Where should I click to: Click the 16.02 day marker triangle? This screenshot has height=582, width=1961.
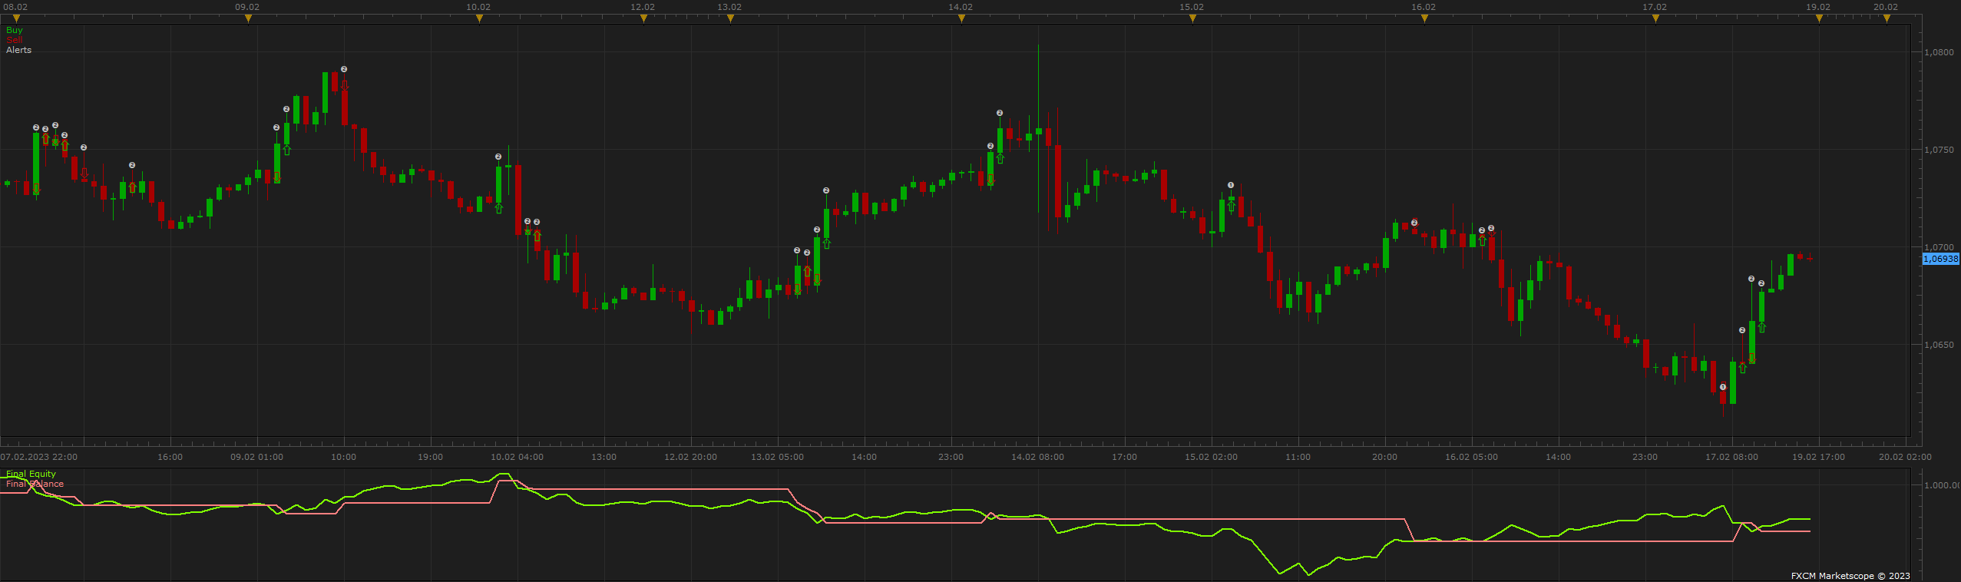(1424, 18)
